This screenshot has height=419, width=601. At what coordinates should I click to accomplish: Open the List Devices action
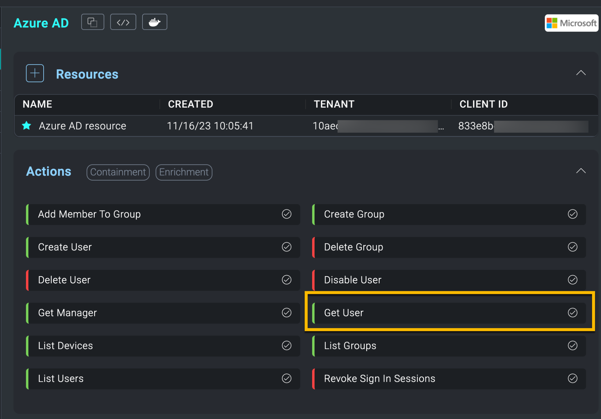tap(66, 346)
